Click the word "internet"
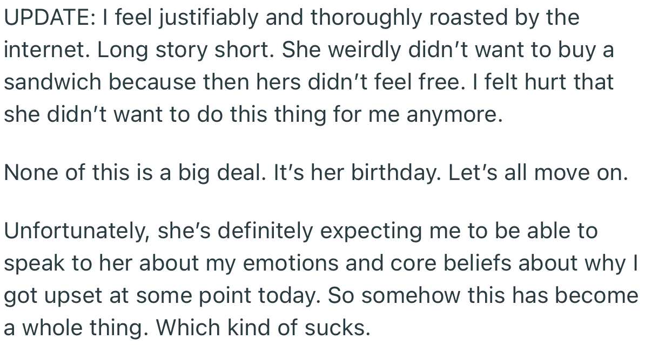This screenshot has width=645, height=346. pos(46,50)
